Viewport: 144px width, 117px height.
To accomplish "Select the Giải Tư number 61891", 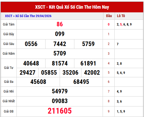I will [x=88, y=63].
